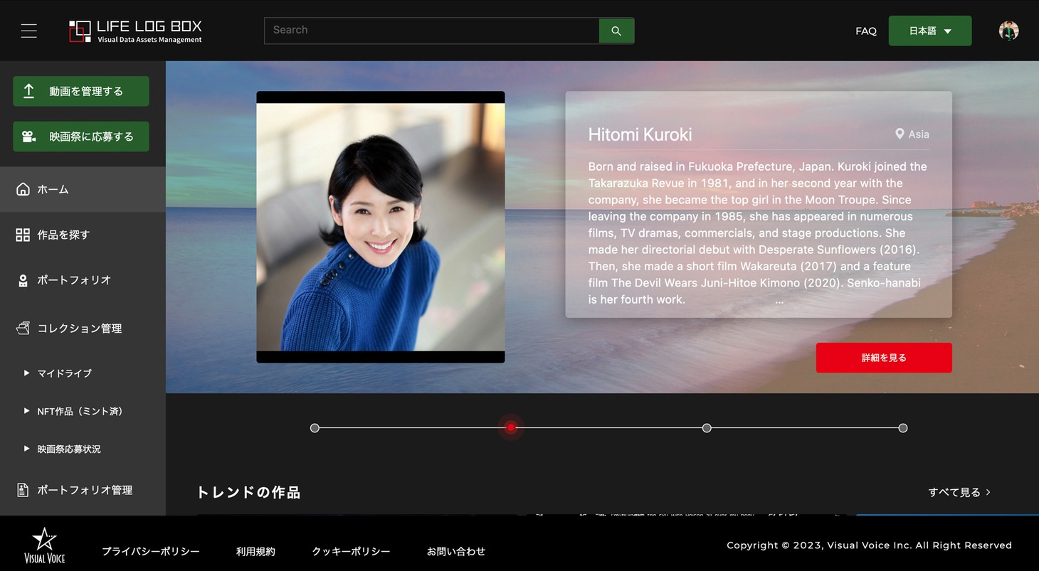
Task: Open the user profile avatar
Action: tap(1008, 31)
